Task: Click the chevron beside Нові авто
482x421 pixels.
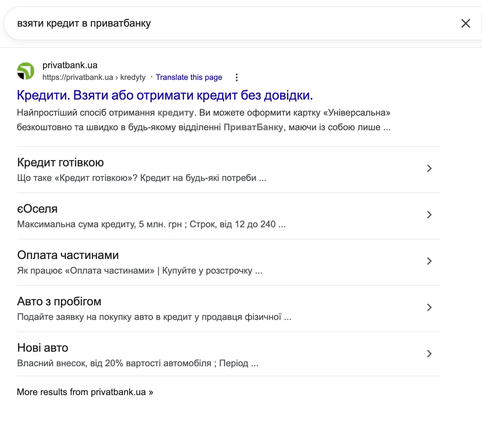Action: pos(429,354)
